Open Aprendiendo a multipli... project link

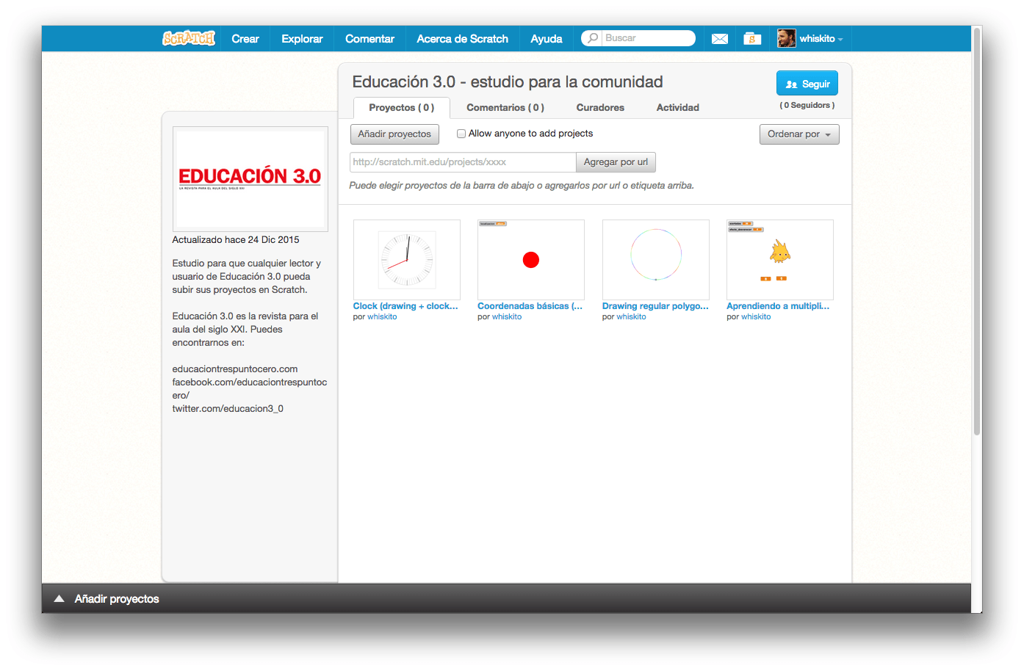(778, 306)
